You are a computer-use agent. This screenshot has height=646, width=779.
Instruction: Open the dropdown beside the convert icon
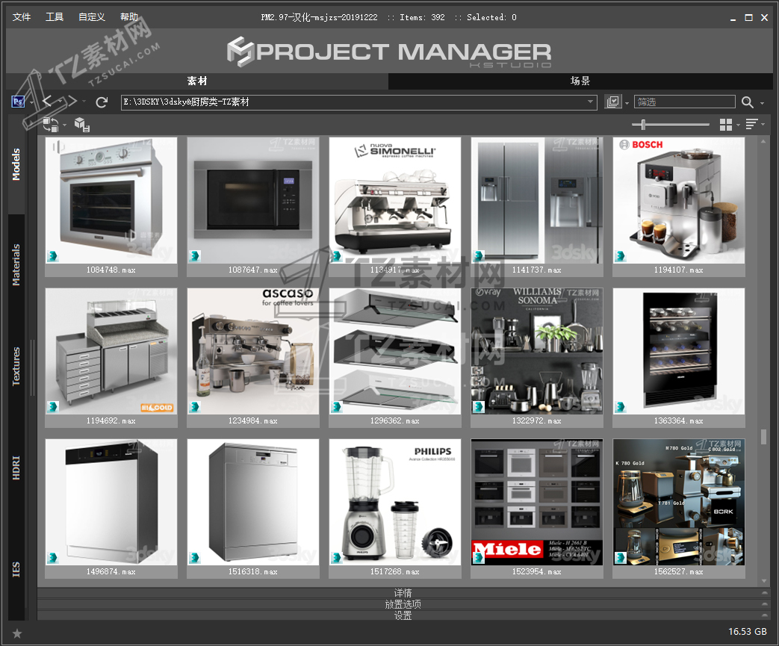tap(64, 125)
